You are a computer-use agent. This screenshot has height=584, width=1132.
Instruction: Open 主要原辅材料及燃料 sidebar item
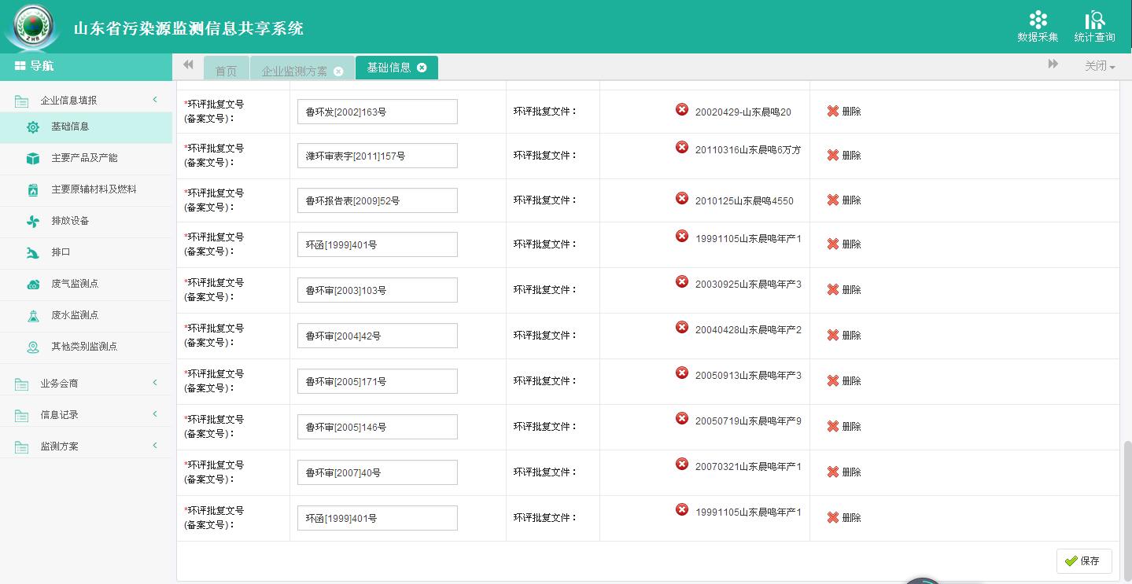[x=94, y=189]
